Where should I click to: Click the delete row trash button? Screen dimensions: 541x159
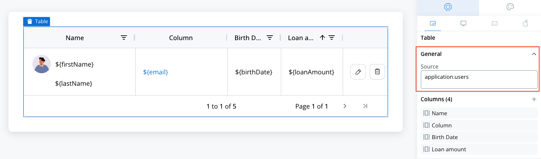tap(377, 72)
